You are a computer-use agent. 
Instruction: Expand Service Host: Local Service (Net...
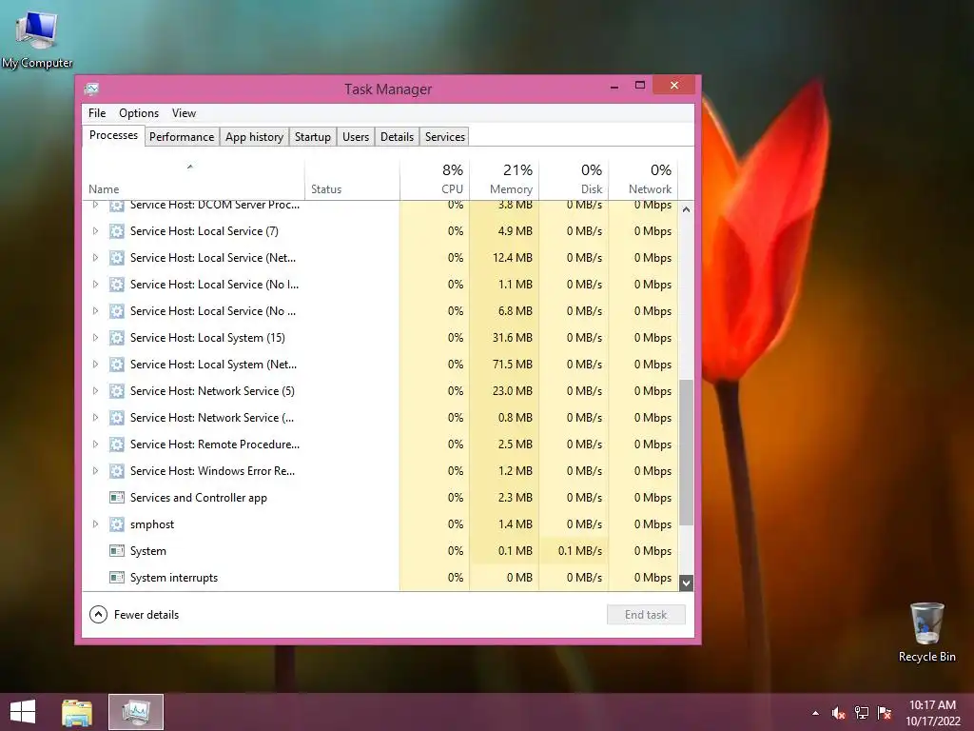95,258
